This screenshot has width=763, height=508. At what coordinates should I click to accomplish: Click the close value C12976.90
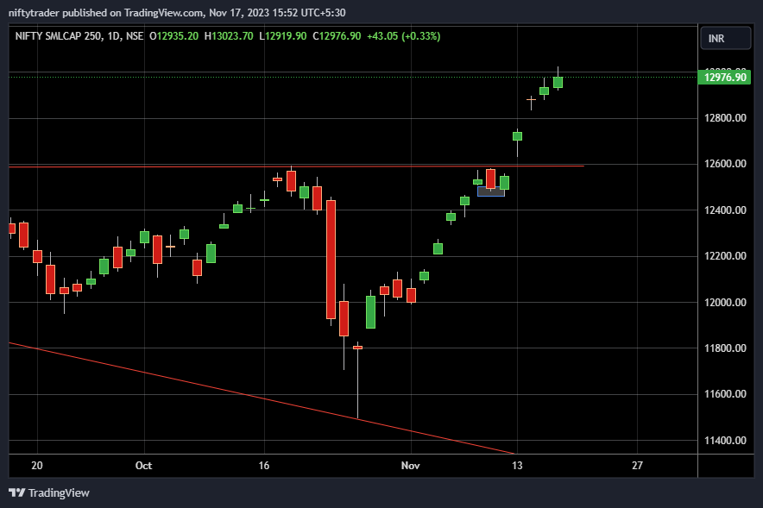(337, 36)
